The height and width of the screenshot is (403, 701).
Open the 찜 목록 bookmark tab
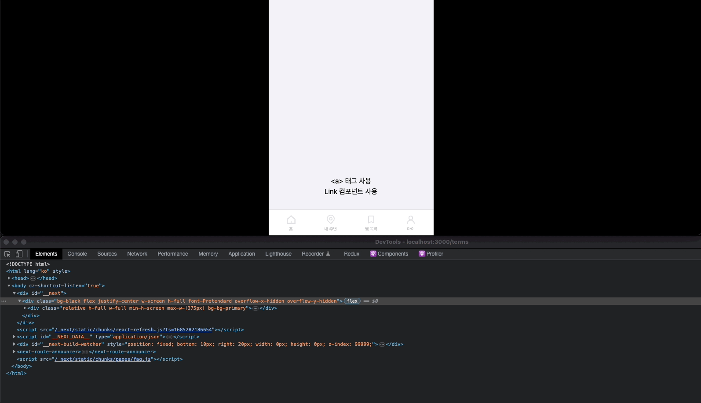click(x=371, y=223)
